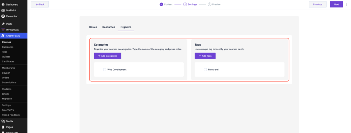This screenshot has height=133, width=351.
Task: Click the Pages icon in sidebar
Action: (x=3, y=127)
